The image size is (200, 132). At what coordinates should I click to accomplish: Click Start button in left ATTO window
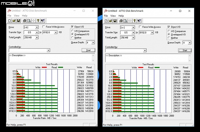88,50
